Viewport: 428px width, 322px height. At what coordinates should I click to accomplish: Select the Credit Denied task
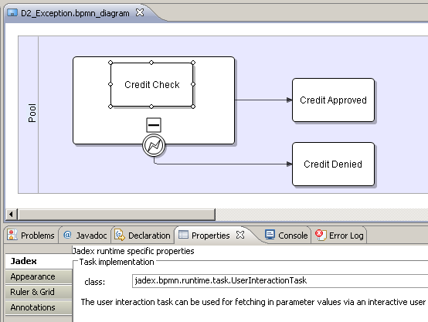pyautogui.click(x=333, y=164)
